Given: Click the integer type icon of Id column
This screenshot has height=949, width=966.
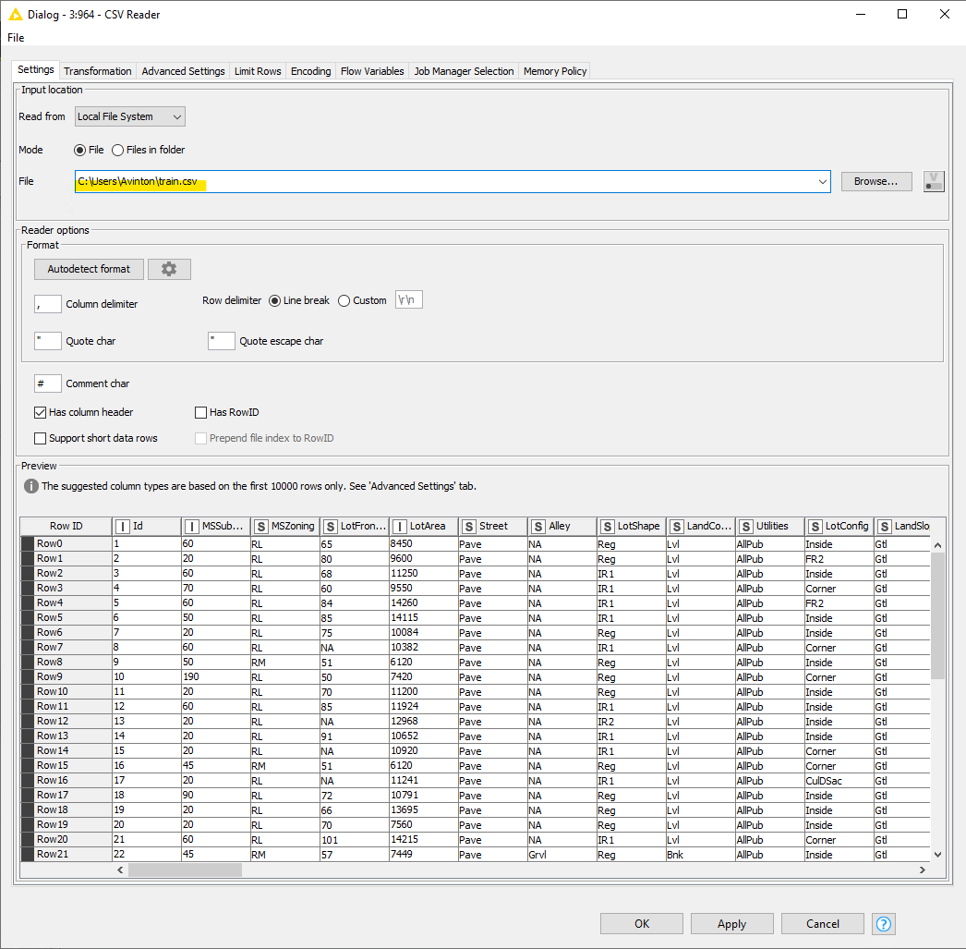Looking at the screenshot, I should [x=123, y=527].
